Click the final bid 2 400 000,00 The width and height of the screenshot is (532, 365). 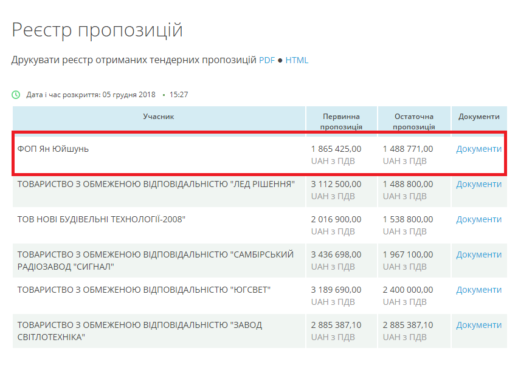[x=408, y=290]
